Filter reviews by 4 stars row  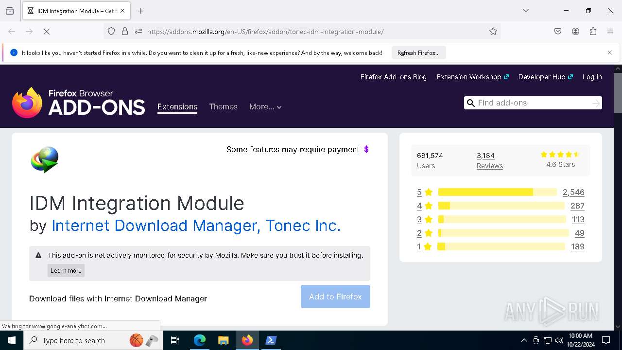click(501, 206)
